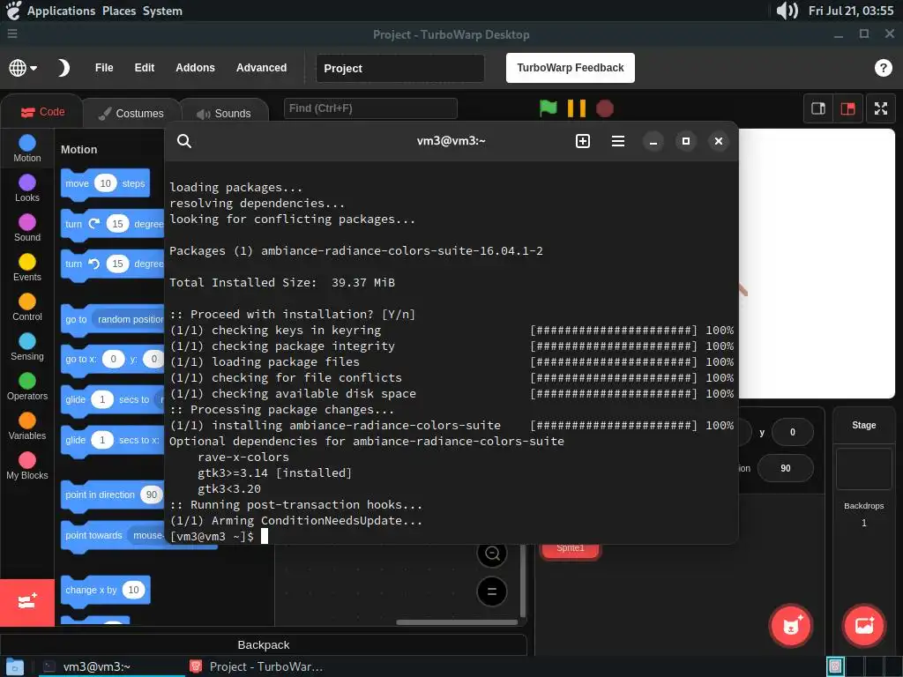Open TurboWarp Feedback button
Image resolution: width=903 pixels, height=677 pixels.
point(571,68)
